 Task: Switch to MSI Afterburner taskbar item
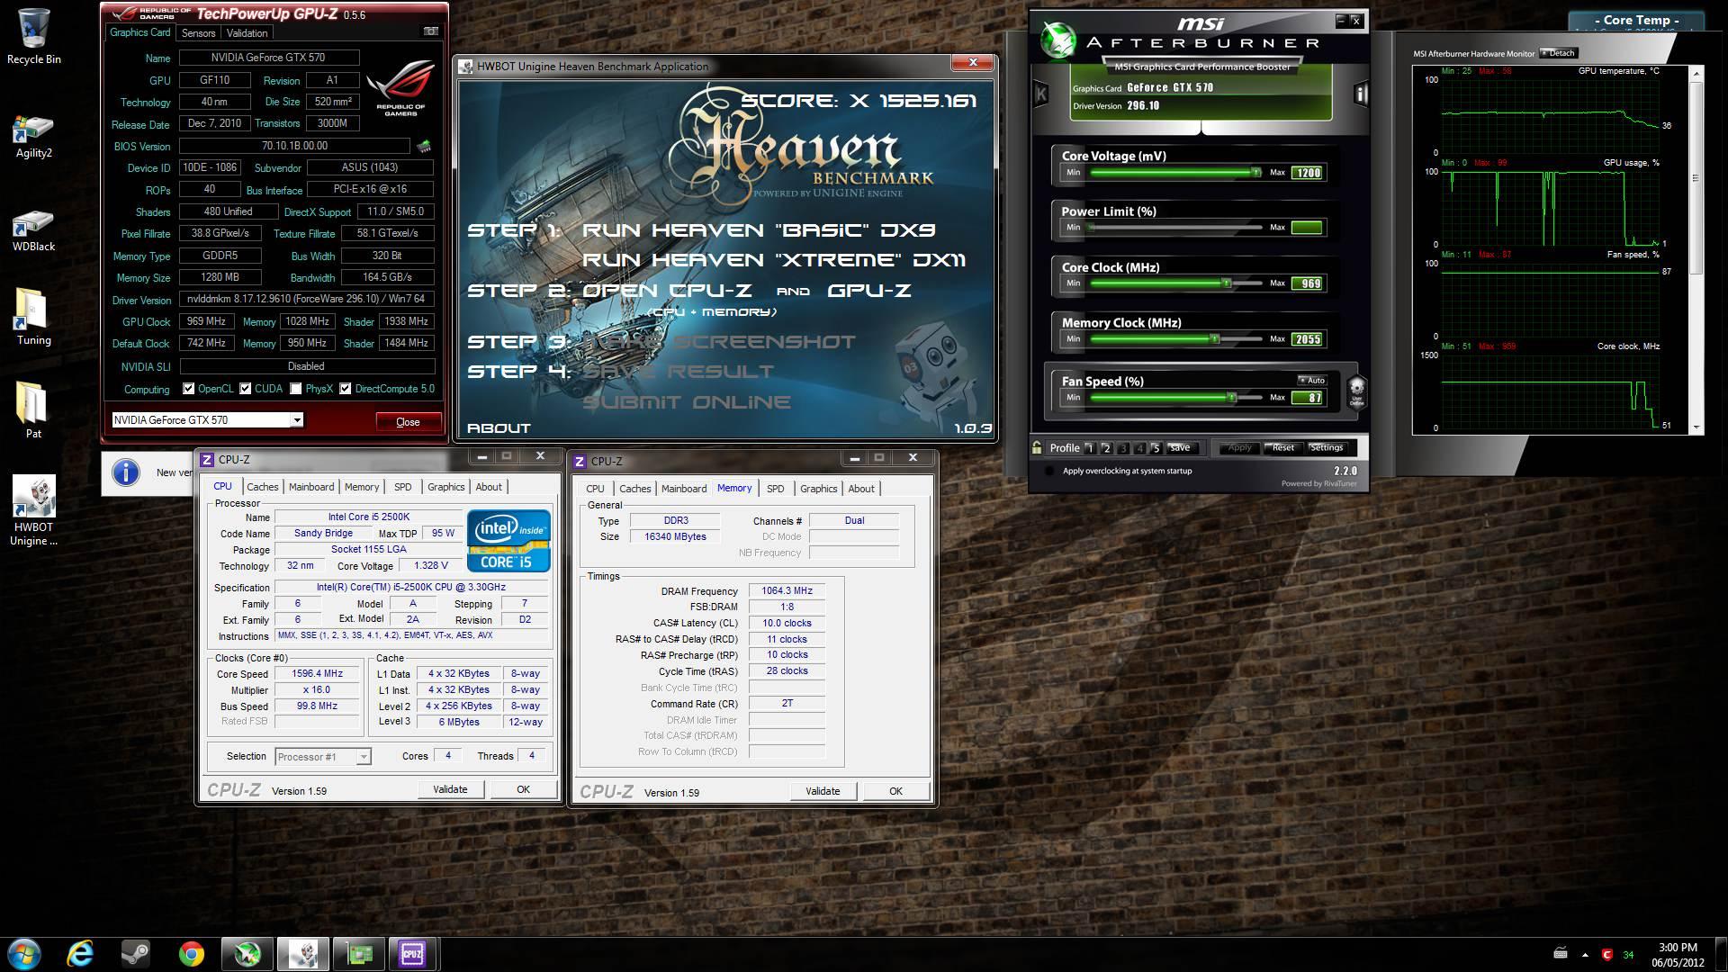click(247, 953)
